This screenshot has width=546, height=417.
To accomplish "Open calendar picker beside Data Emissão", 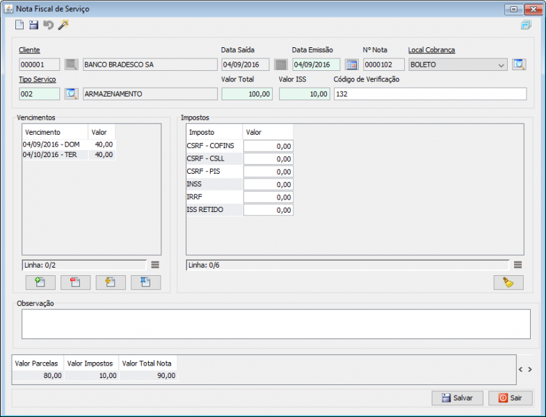I will (x=351, y=65).
